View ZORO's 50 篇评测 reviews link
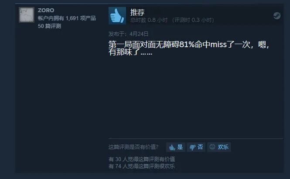The width and height of the screenshot is (290, 179). pos(49,26)
